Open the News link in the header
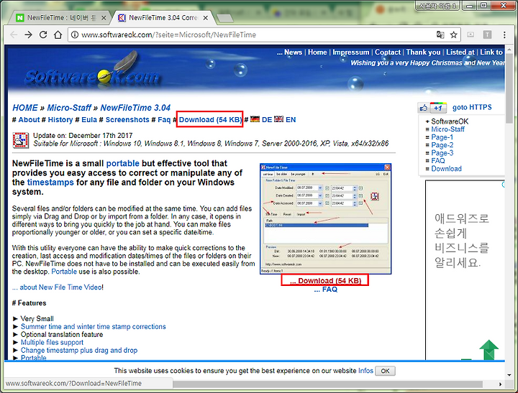 click(x=293, y=52)
